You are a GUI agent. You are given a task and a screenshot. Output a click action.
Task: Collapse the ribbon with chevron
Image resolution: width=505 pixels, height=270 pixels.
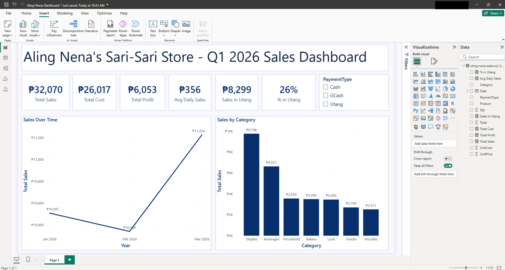[x=503, y=40]
